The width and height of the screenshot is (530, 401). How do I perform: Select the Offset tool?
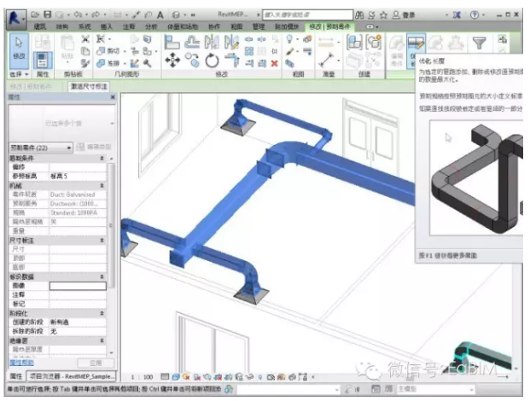(x=192, y=42)
